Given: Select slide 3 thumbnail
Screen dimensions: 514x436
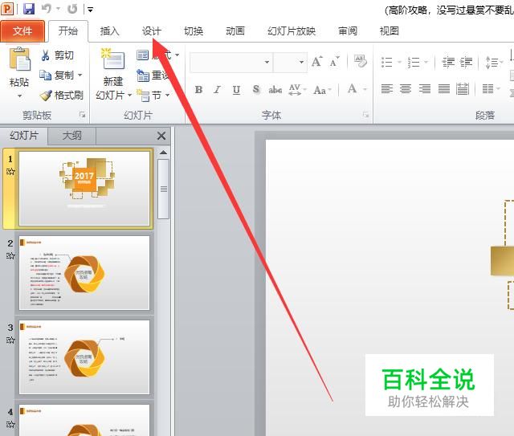Looking at the screenshot, I should [x=84, y=357].
